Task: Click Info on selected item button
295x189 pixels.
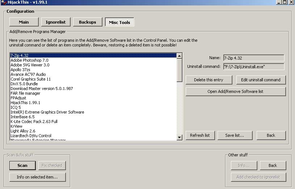Action: pos(37,177)
